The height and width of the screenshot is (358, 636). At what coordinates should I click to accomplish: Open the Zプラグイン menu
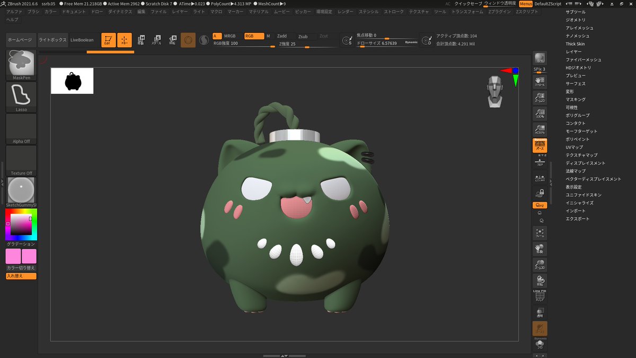coord(499,11)
